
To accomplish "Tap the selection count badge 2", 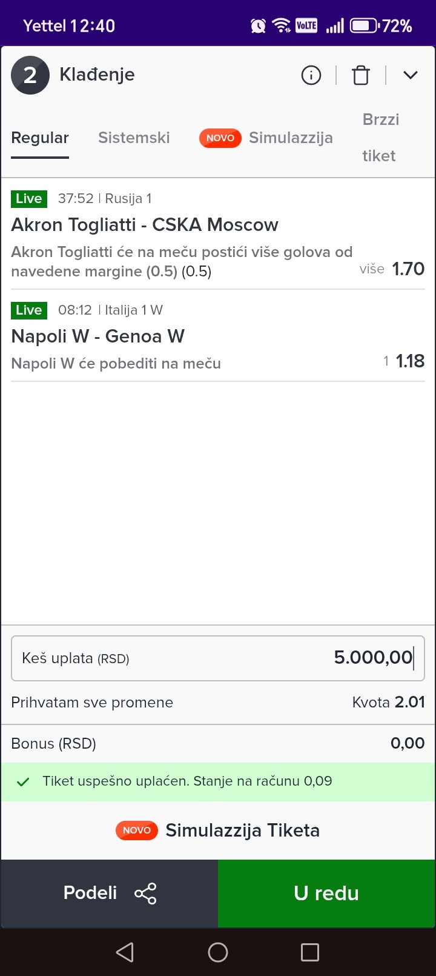I will click(x=30, y=75).
